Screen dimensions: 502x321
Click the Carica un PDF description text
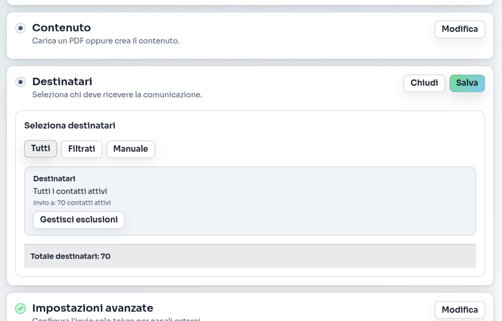106,41
